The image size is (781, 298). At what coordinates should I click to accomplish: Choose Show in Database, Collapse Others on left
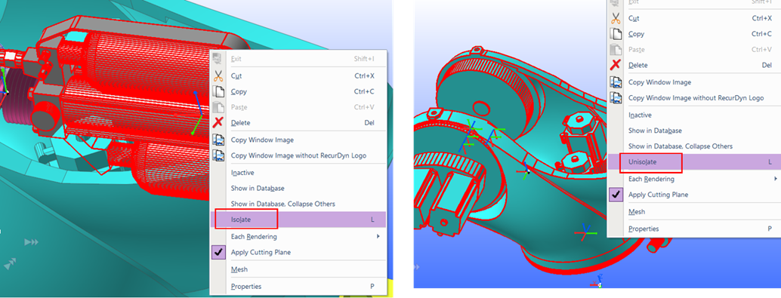[283, 204]
